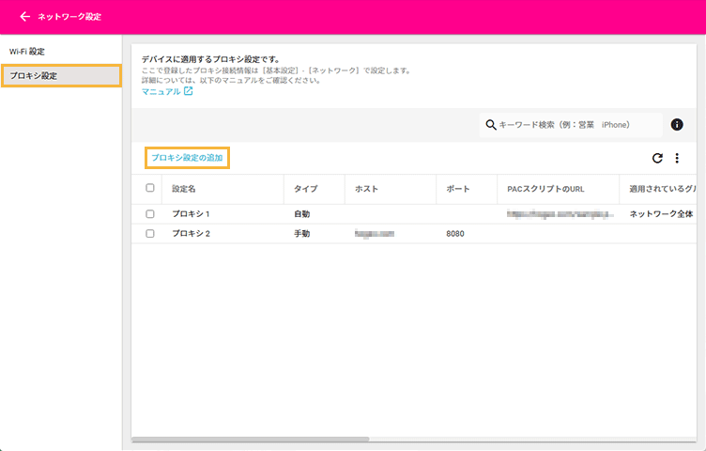Click the search magnifier icon
Screen dimensions: 706x451
point(491,125)
